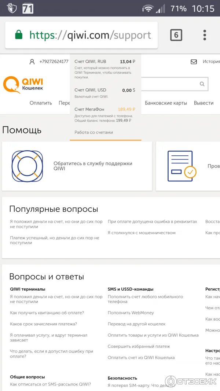Tap the 71 notification icon in status bar
This screenshot has width=220, height=391.
click(x=28, y=9)
